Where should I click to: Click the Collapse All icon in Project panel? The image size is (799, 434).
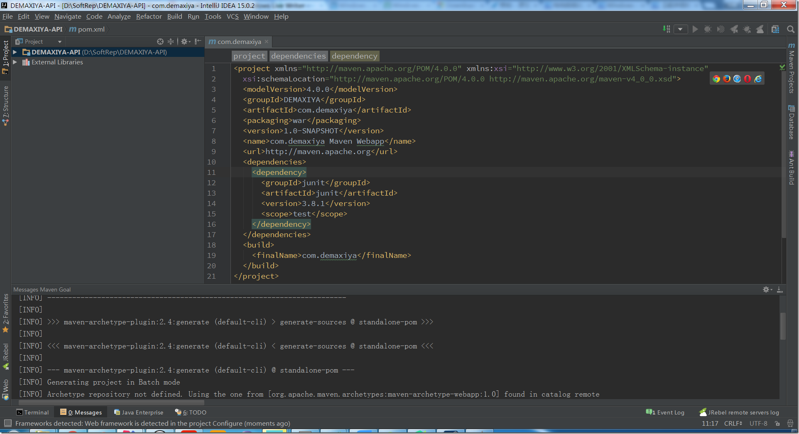171,42
